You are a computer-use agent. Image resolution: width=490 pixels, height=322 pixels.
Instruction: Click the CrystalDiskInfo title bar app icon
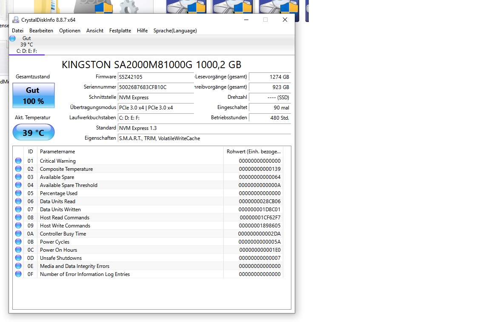click(x=16, y=20)
